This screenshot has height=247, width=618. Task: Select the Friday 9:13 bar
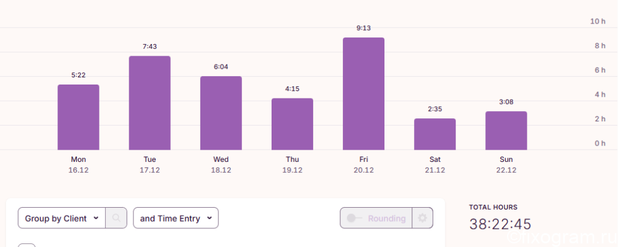(x=363, y=94)
